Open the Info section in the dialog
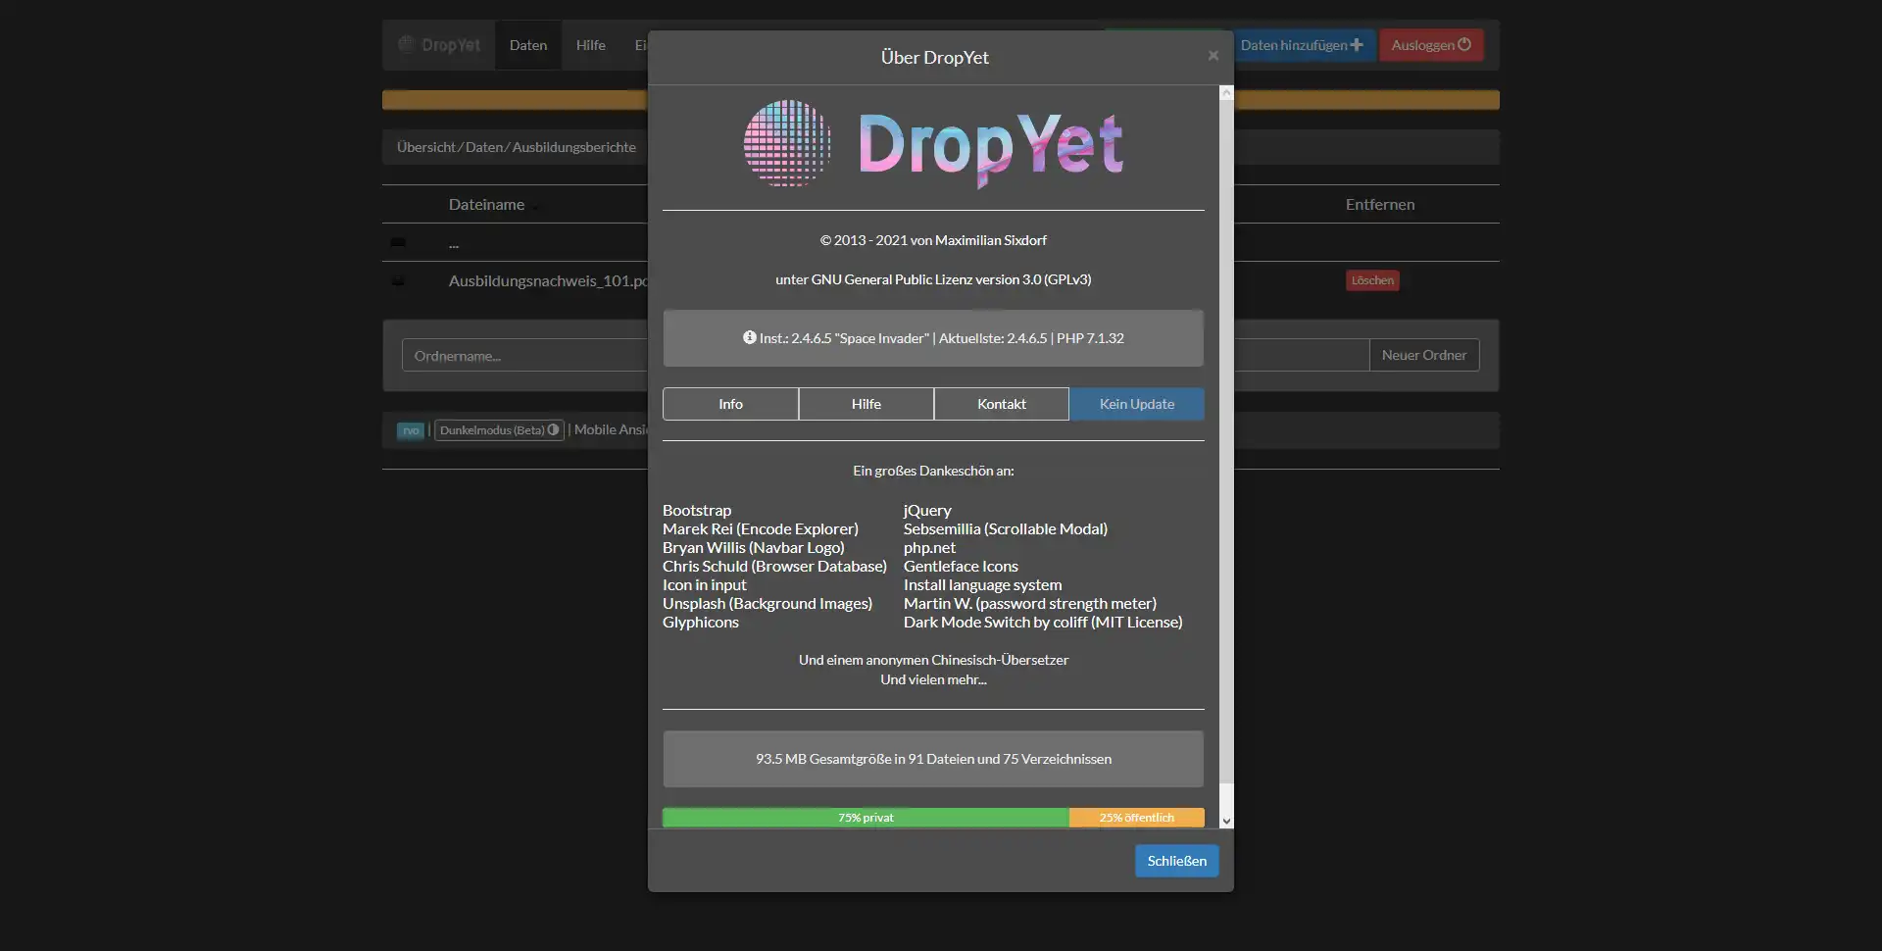The height and width of the screenshot is (951, 1882). click(x=730, y=404)
